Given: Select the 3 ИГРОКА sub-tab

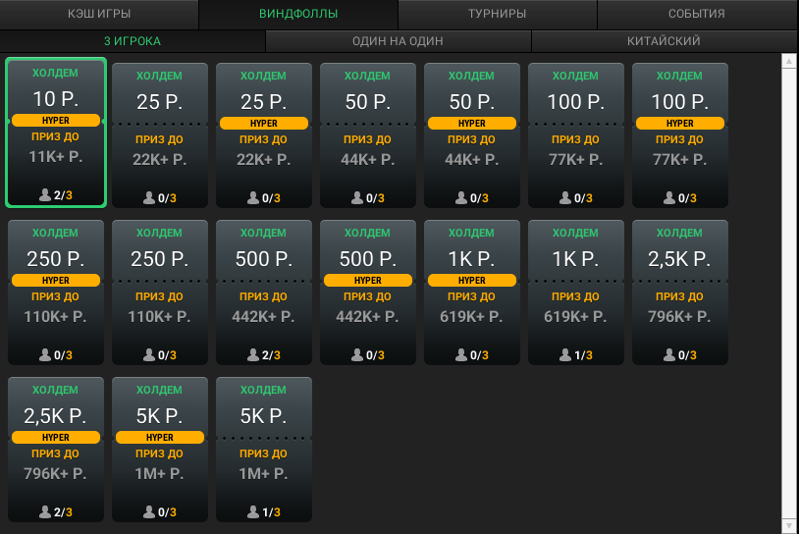Looking at the screenshot, I should coord(133,41).
